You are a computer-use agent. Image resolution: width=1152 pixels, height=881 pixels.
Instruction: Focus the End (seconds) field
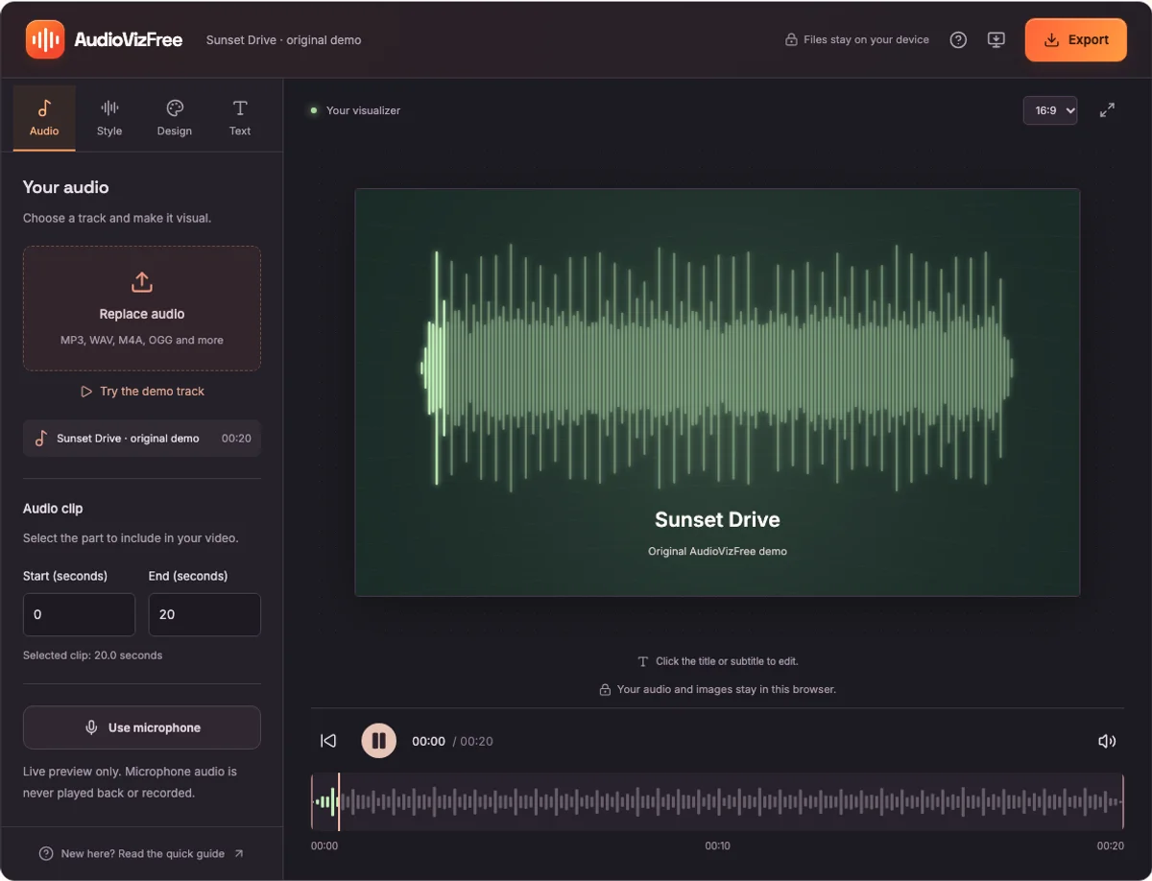204,614
